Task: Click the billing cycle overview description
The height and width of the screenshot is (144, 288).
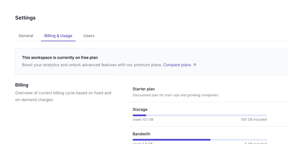Action: coord(63,96)
